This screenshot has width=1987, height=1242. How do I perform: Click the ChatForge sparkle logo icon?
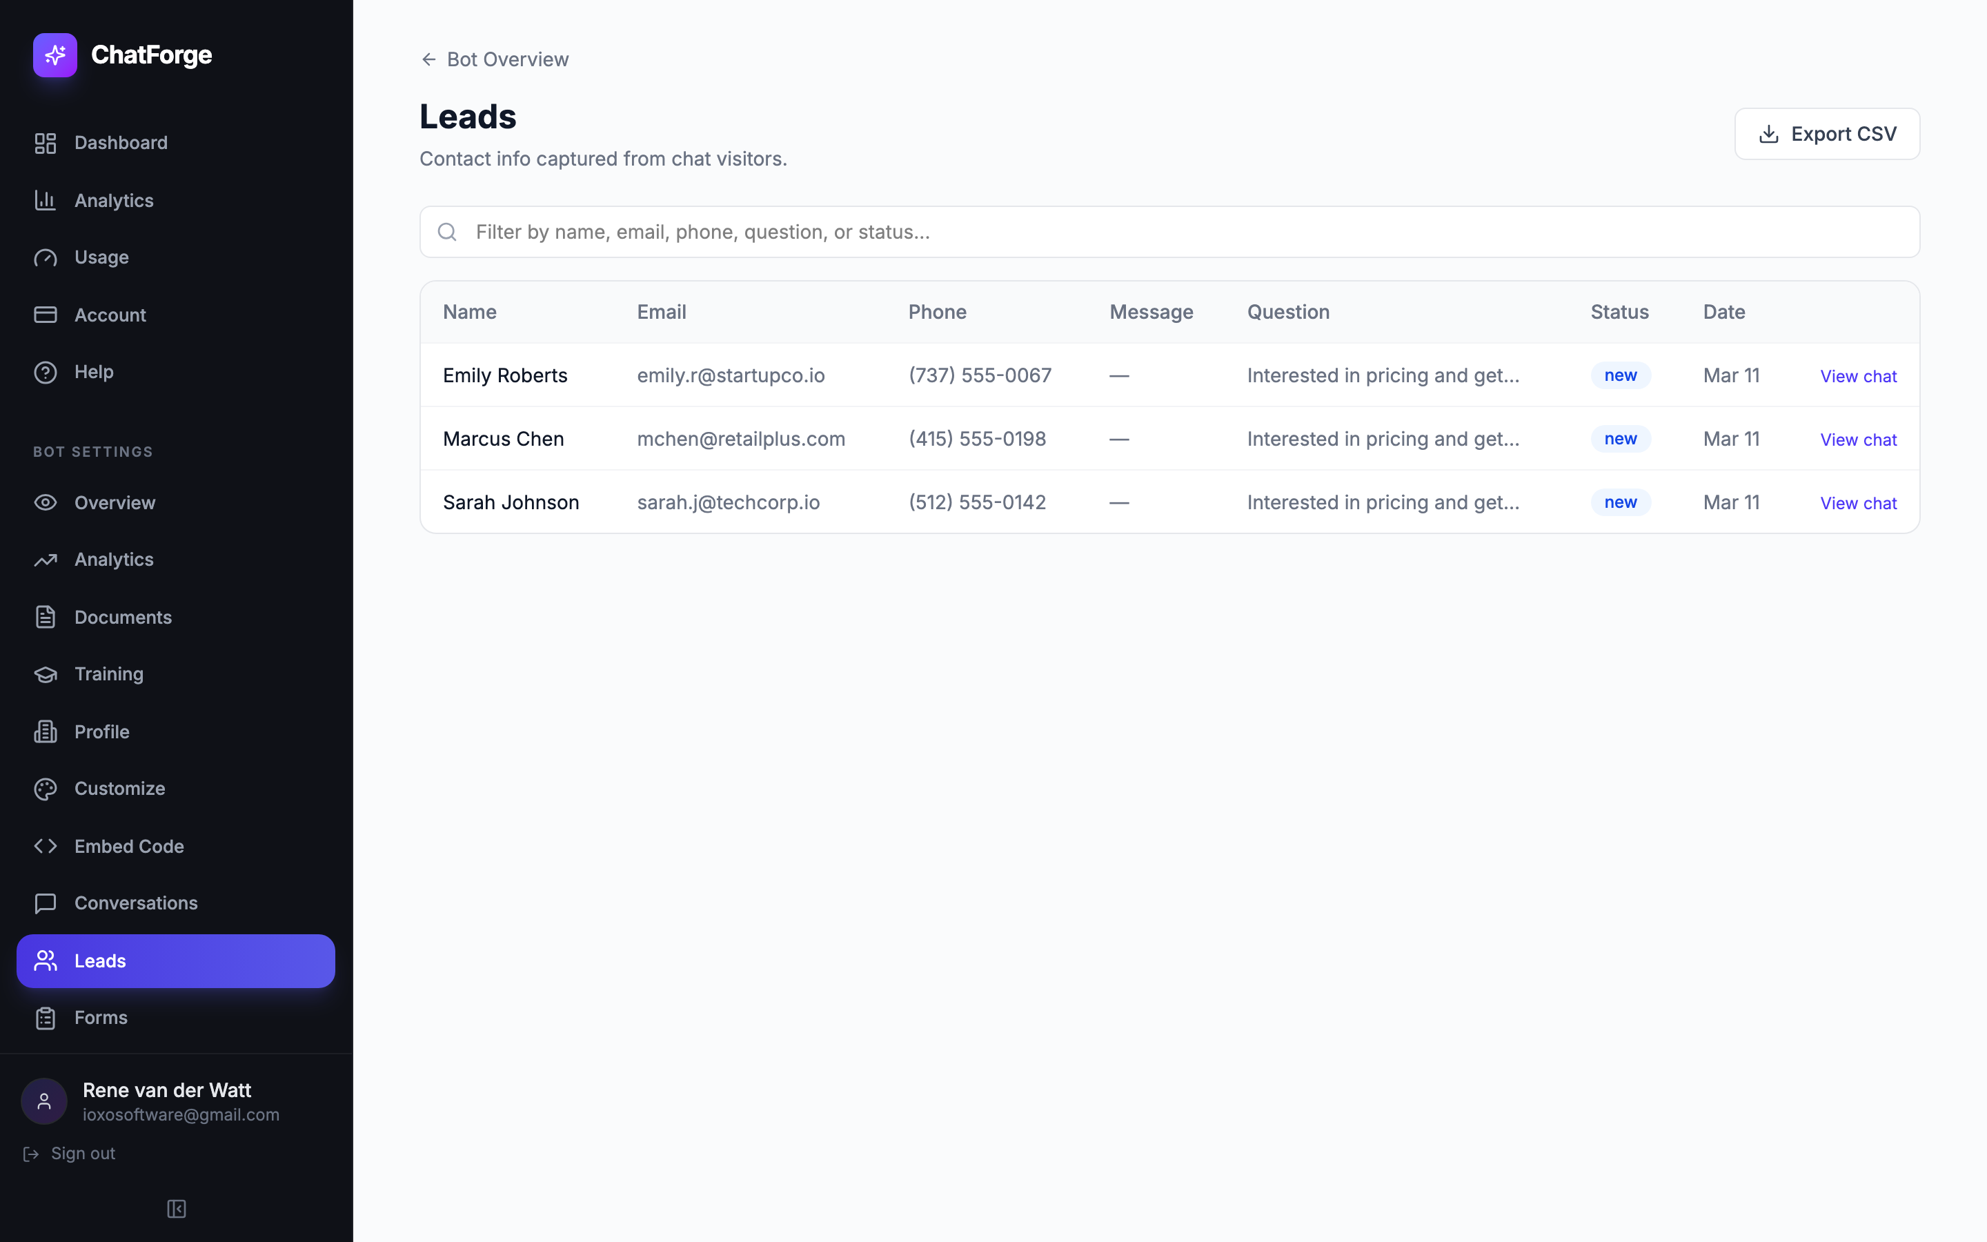point(55,55)
